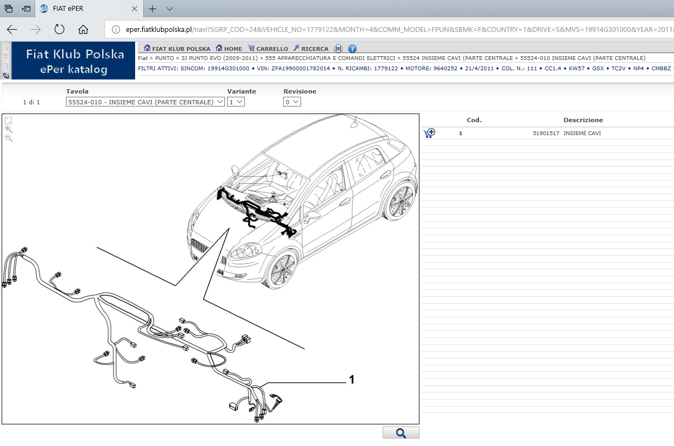Expand the Variante dropdown
Image resolution: width=674 pixels, height=446 pixels.
click(236, 102)
